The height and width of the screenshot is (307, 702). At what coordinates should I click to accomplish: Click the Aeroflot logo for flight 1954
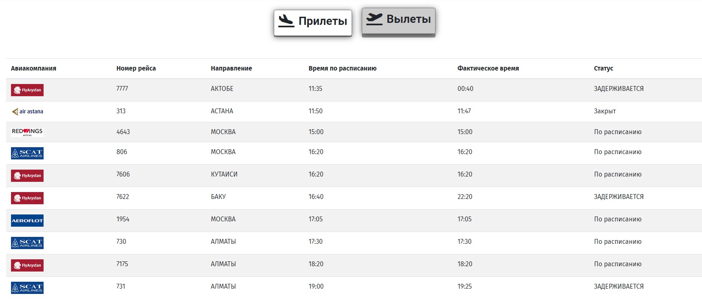pyautogui.click(x=27, y=221)
